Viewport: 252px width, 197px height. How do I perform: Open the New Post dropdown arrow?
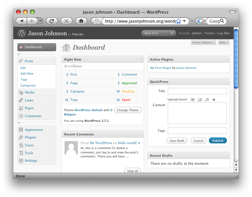pos(172,33)
